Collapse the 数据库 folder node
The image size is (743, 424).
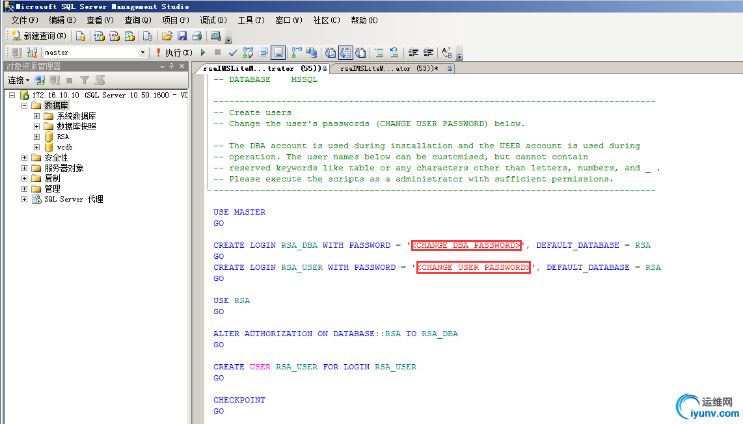pos(24,105)
